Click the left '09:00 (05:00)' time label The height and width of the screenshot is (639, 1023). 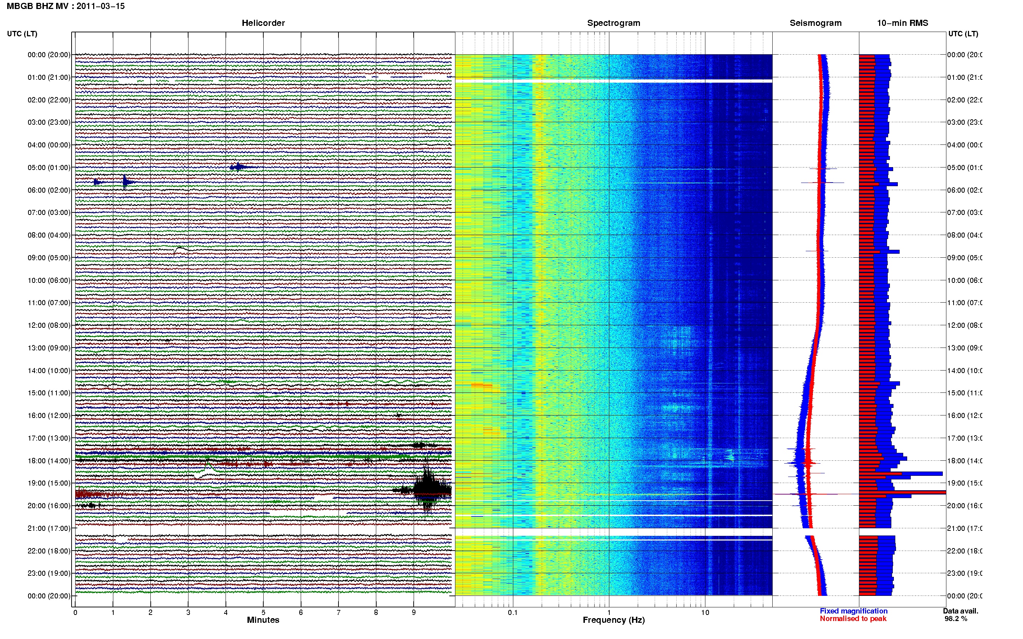coord(49,258)
